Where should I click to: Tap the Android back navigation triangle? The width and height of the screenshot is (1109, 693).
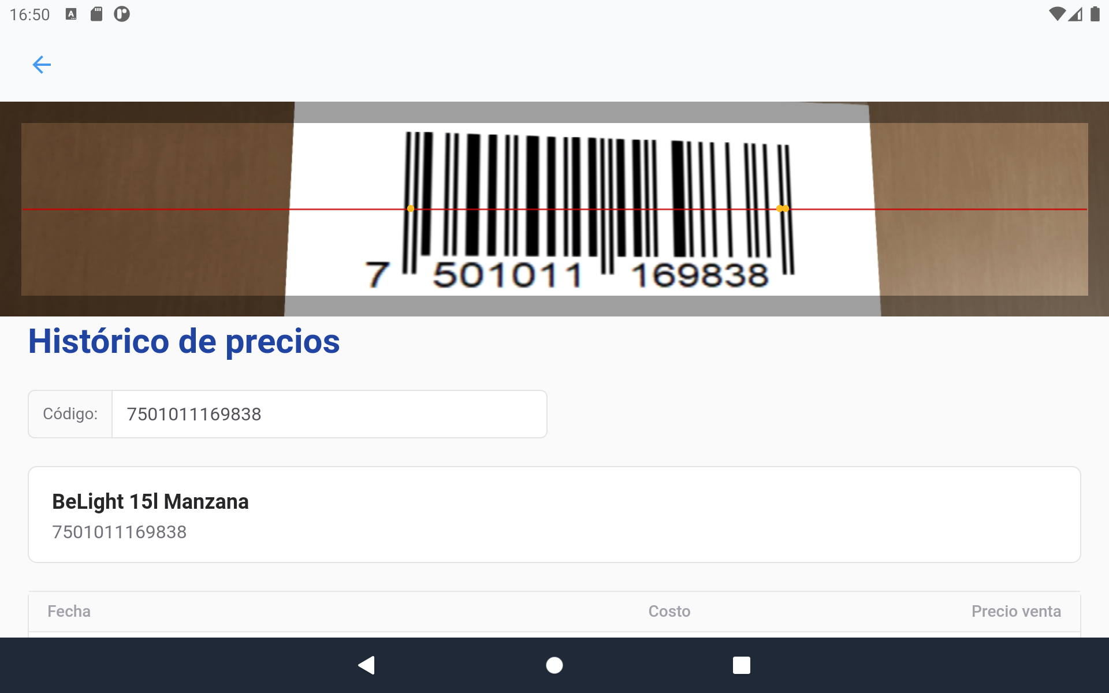click(367, 665)
